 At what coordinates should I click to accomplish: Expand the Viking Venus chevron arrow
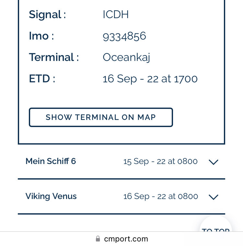(x=213, y=197)
